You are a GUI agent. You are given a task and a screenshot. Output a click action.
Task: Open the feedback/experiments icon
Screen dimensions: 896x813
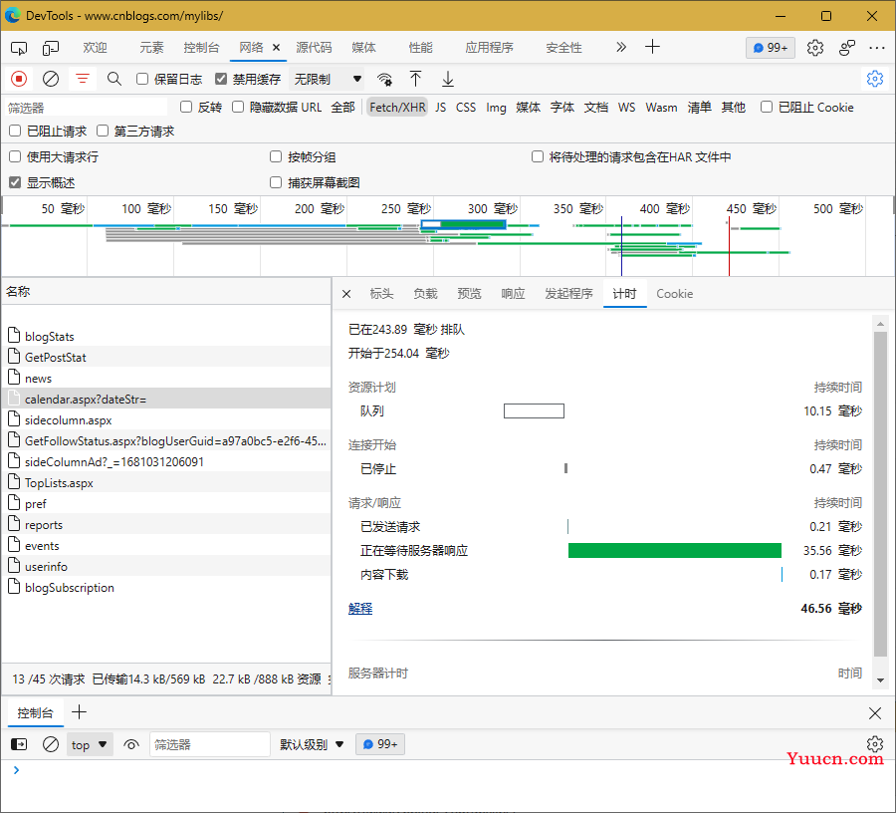(x=847, y=48)
